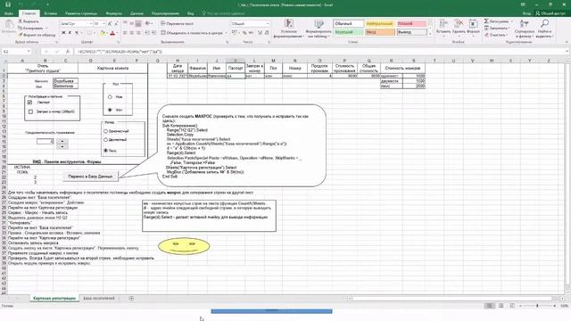The width and height of the screenshot is (571, 321).
Task: Open the Файл tab
Action: pos(9,13)
